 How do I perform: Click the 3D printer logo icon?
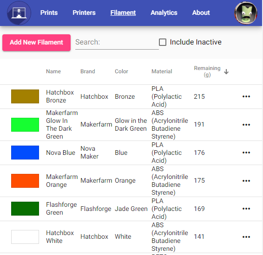[x=19, y=13]
